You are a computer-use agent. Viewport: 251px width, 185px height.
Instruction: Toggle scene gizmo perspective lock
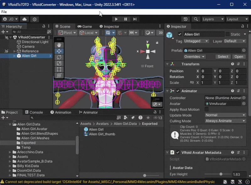point(157,42)
